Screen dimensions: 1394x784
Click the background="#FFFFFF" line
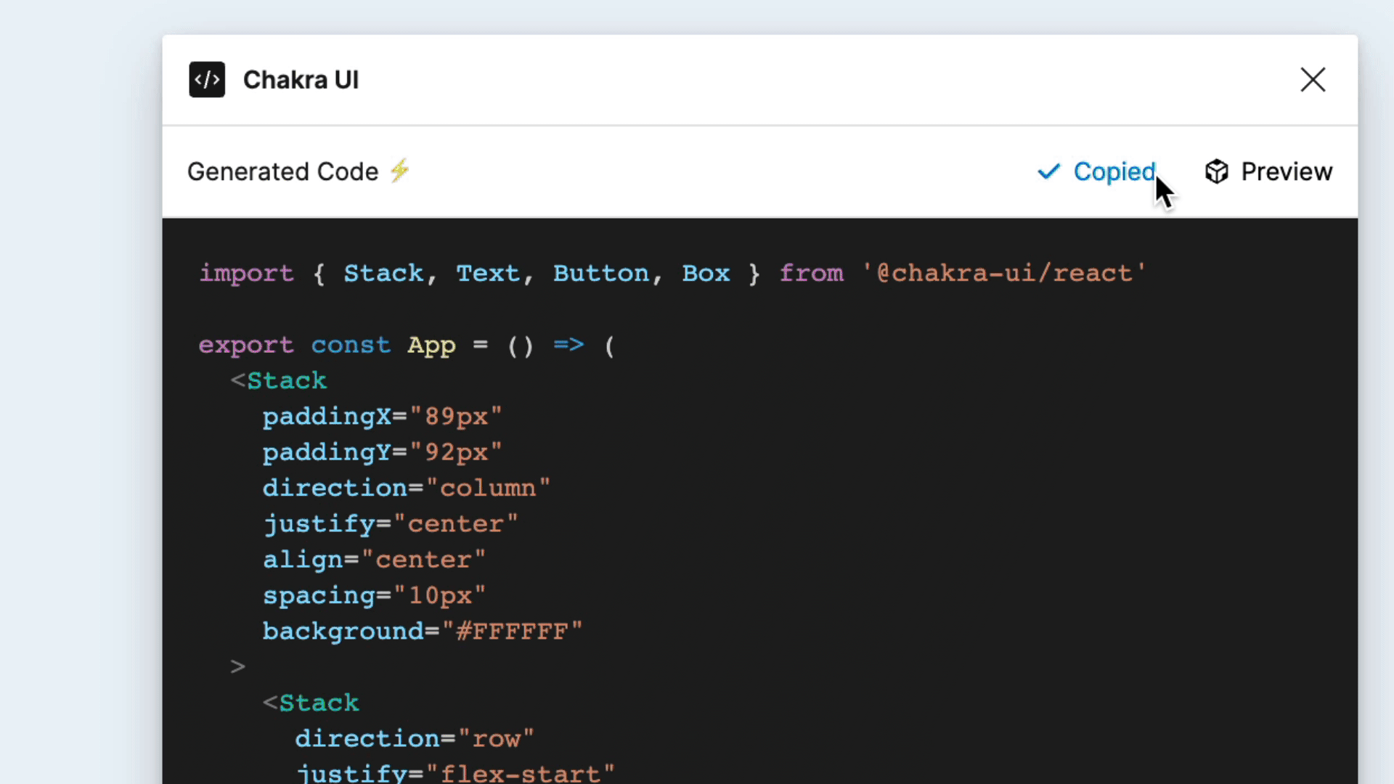coord(423,632)
